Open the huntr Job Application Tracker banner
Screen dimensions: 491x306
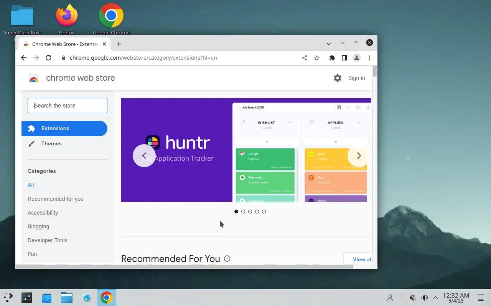coord(246,150)
